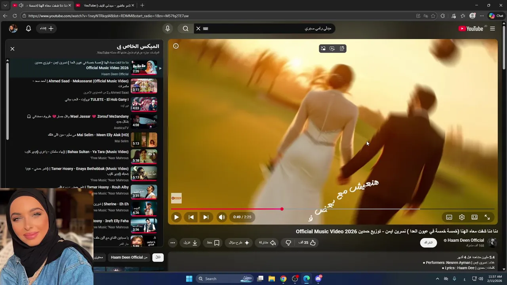
Task: Reload the current page
Action: [15, 16]
